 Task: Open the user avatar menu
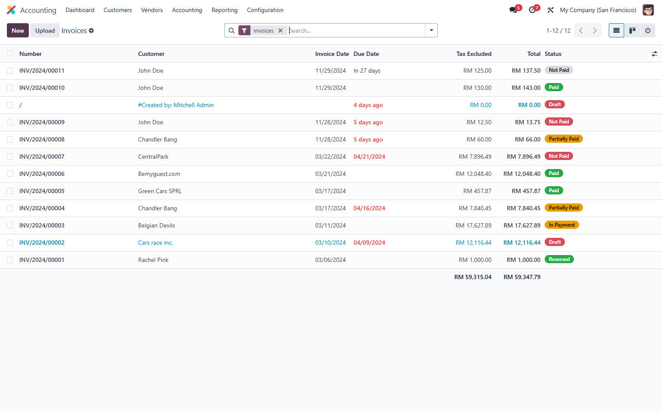[x=648, y=10]
